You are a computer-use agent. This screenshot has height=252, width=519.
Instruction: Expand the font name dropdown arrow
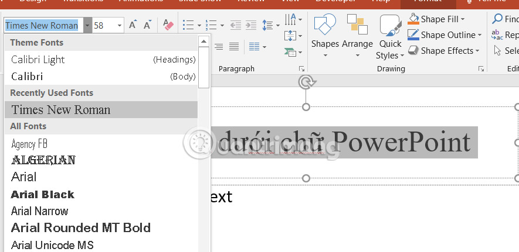point(87,25)
